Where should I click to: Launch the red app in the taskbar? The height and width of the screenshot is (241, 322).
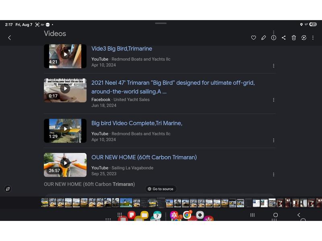click(132, 215)
